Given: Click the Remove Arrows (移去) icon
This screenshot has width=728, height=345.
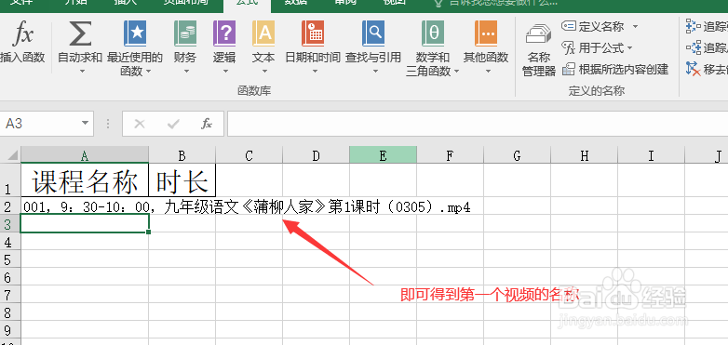Looking at the screenshot, I should [x=694, y=70].
